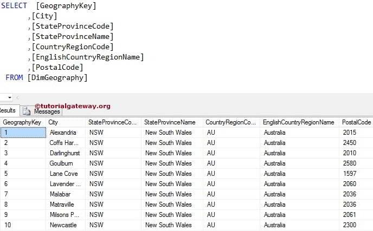Switch to the Results tab
Screen dimensions: 373x231
pyautogui.click(x=8, y=110)
